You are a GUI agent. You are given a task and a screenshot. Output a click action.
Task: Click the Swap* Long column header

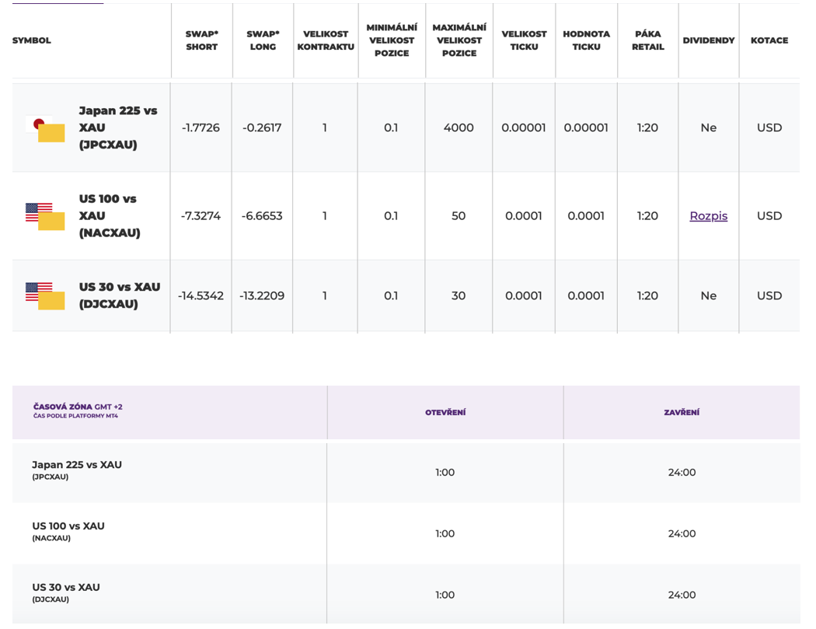pyautogui.click(x=263, y=40)
